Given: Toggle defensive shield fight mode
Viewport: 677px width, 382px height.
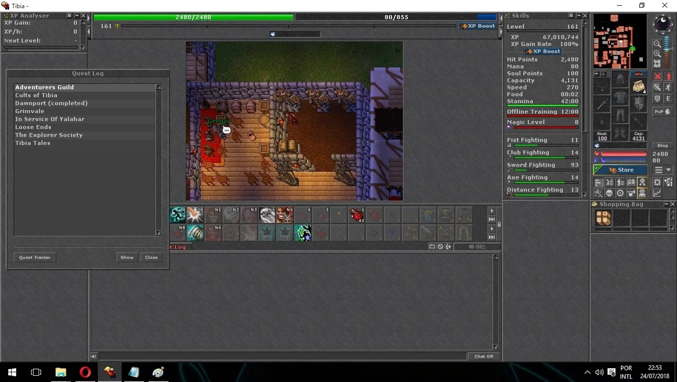Looking at the screenshot, I should click(658, 99).
